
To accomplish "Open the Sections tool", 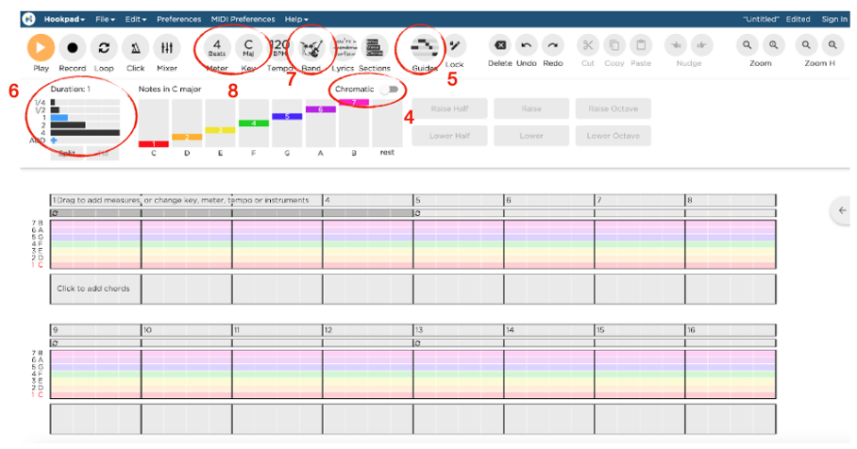I will pyautogui.click(x=375, y=47).
